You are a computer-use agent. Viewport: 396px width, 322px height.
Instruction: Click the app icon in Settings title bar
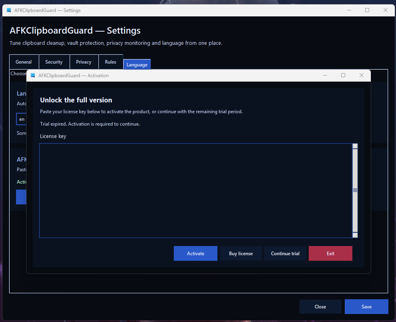click(x=9, y=10)
